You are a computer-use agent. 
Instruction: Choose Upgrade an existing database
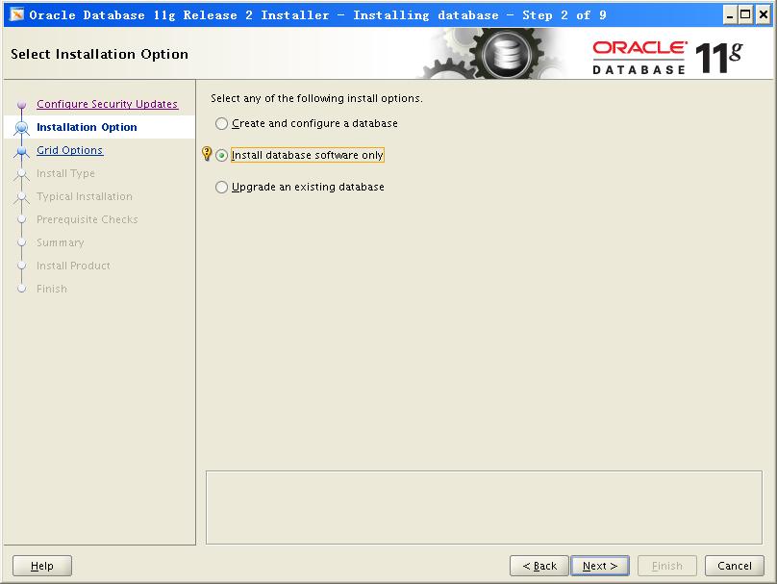222,187
